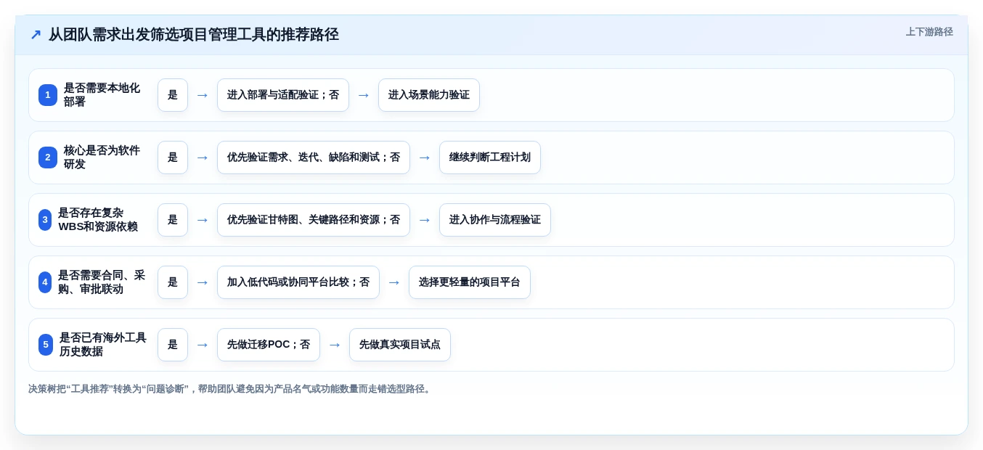This screenshot has width=983, height=450.
Task: Open the 优先验证甘特图、关键路径和资源；否 node
Action: 314,220
